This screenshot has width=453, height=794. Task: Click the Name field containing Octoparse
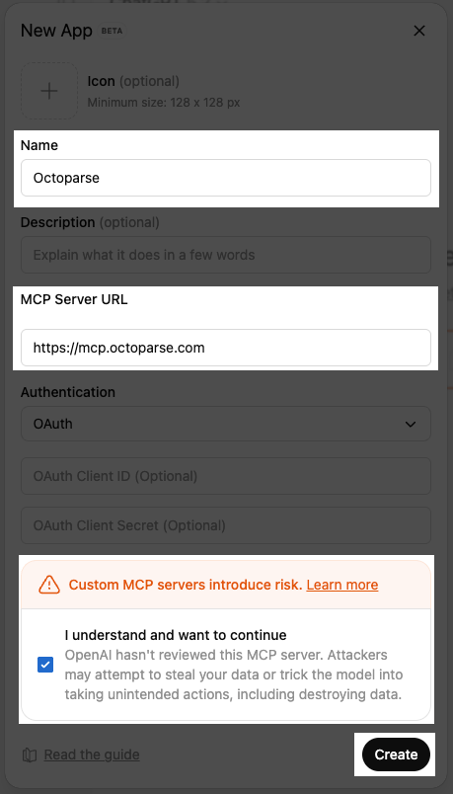pyautogui.click(x=226, y=178)
